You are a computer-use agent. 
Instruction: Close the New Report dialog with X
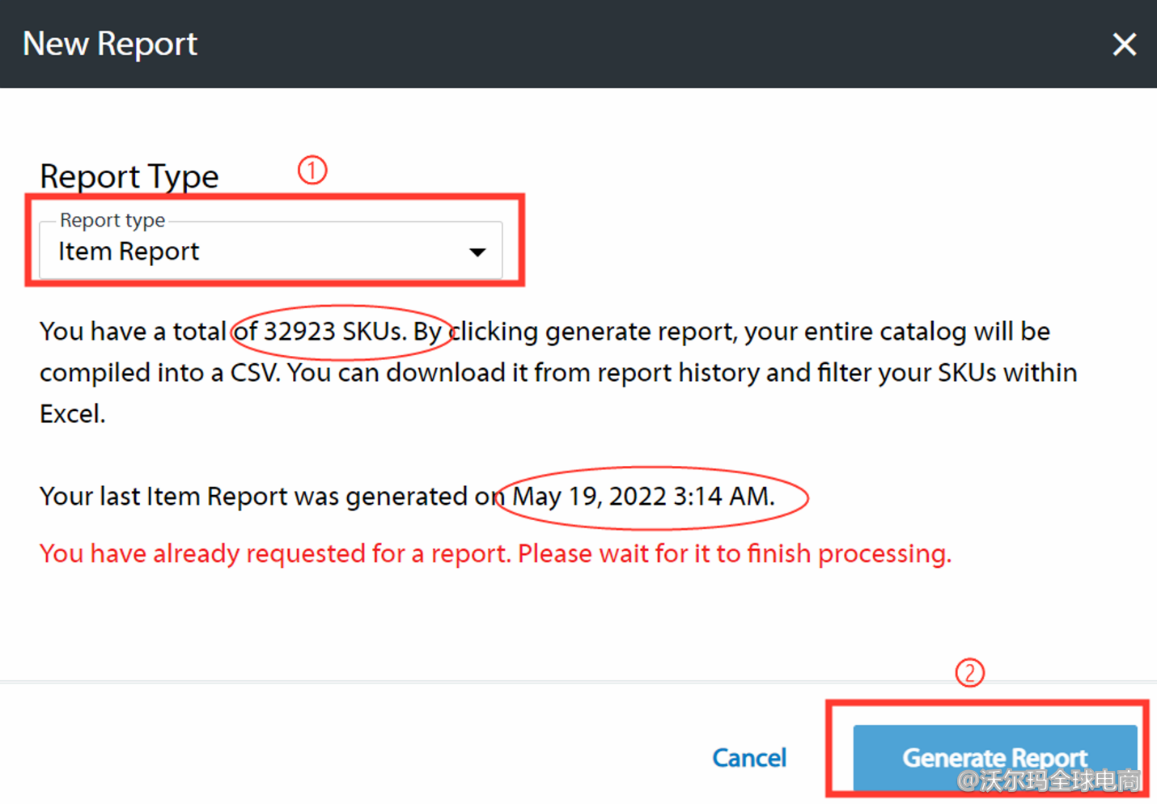pyautogui.click(x=1124, y=44)
